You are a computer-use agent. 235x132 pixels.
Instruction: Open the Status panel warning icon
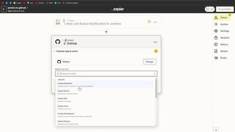(x=216, y=18)
